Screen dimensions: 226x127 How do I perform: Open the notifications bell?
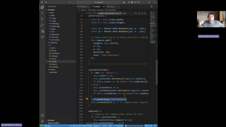point(155,126)
